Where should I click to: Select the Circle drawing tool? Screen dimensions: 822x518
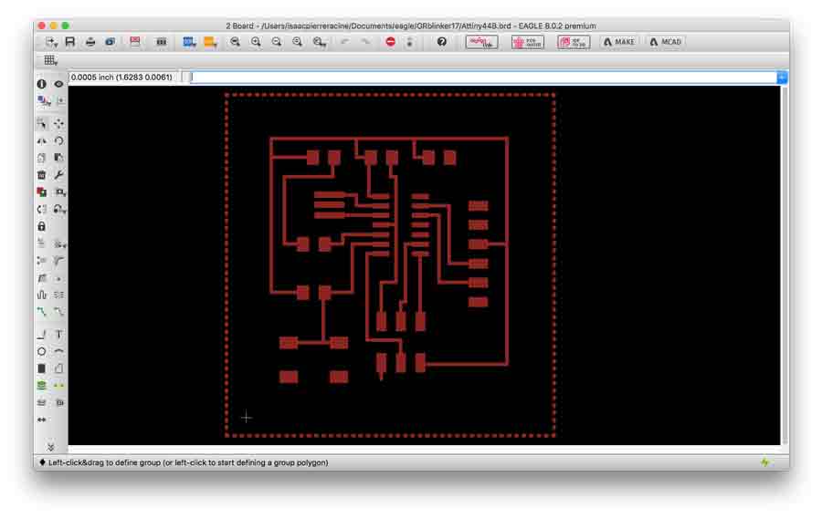41,352
